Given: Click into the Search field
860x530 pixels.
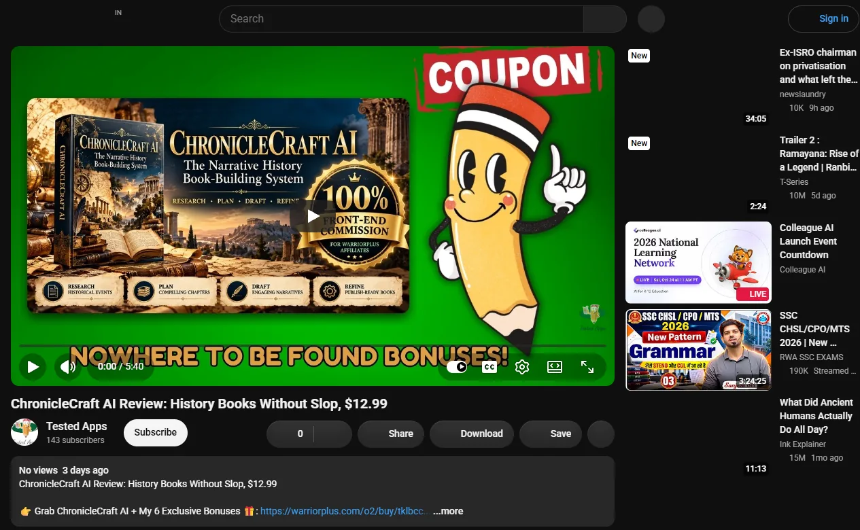Looking at the screenshot, I should [x=401, y=19].
